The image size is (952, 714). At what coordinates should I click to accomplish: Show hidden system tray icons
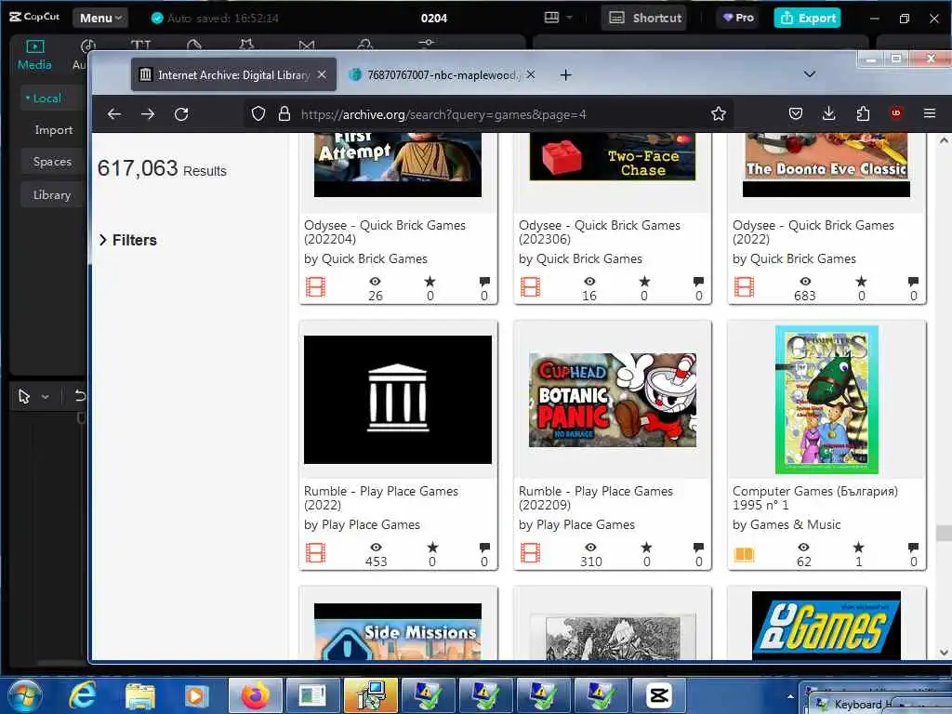click(x=790, y=696)
